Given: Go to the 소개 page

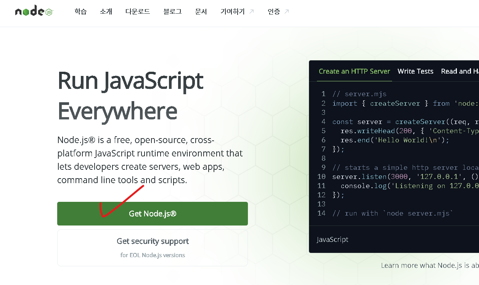Looking at the screenshot, I should click(x=106, y=11).
